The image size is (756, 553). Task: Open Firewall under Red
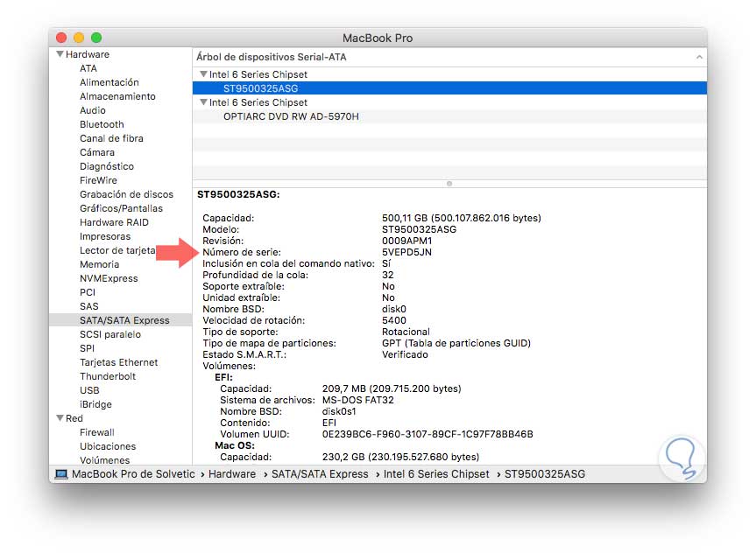[x=97, y=432]
